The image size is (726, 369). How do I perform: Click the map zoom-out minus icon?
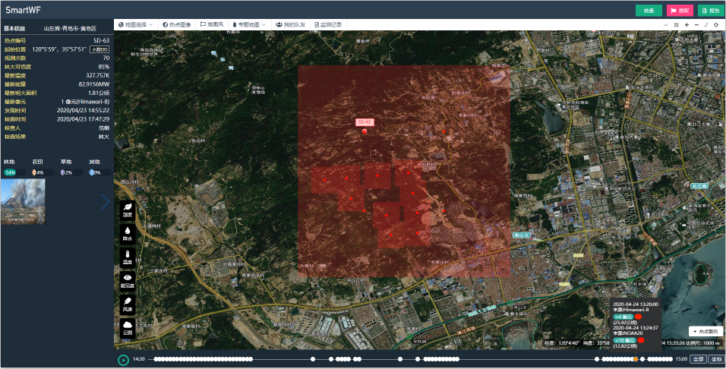(x=696, y=25)
